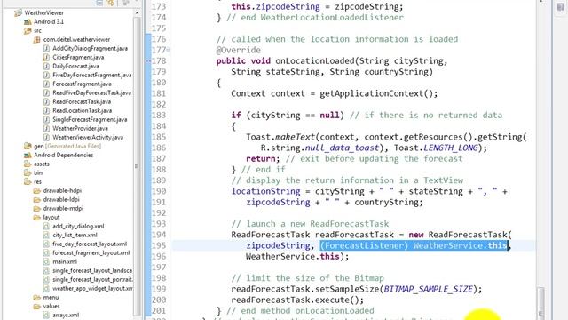Image resolution: width=568 pixels, height=320 pixels.
Task: Click the 'getApplicationContext()' call on line 181
Action: pos(376,93)
